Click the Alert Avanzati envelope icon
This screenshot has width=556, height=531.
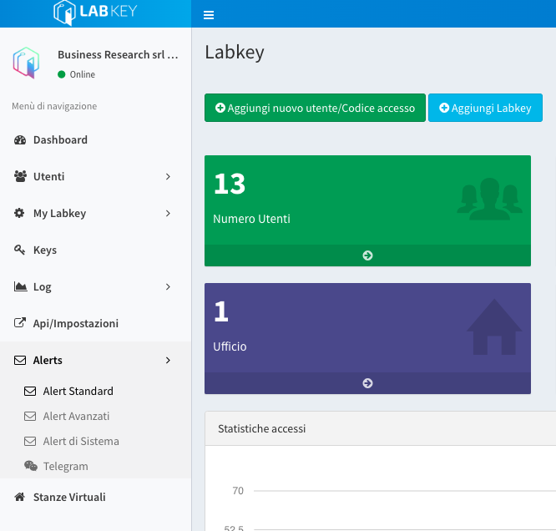pos(30,416)
